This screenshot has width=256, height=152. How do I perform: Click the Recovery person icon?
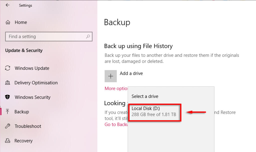[8, 141]
